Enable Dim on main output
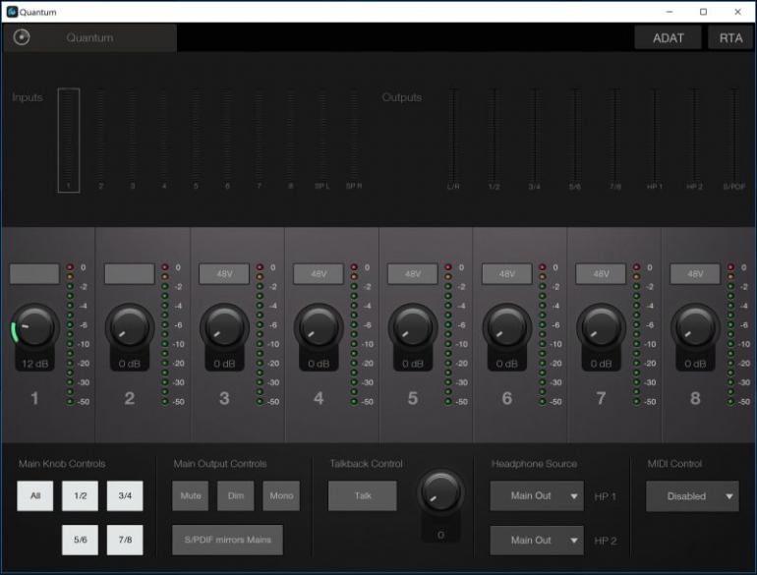 236,495
